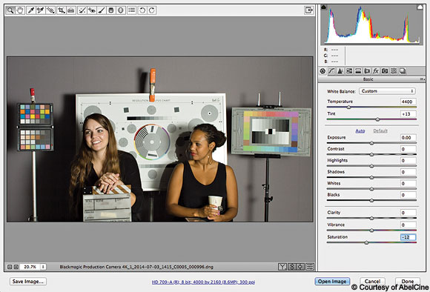Viewport: 430px width, 292px height.
Task: Toggle full screen mode icon
Action: tap(309, 10)
